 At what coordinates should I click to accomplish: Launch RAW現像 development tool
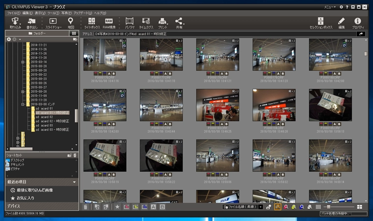tap(109, 23)
